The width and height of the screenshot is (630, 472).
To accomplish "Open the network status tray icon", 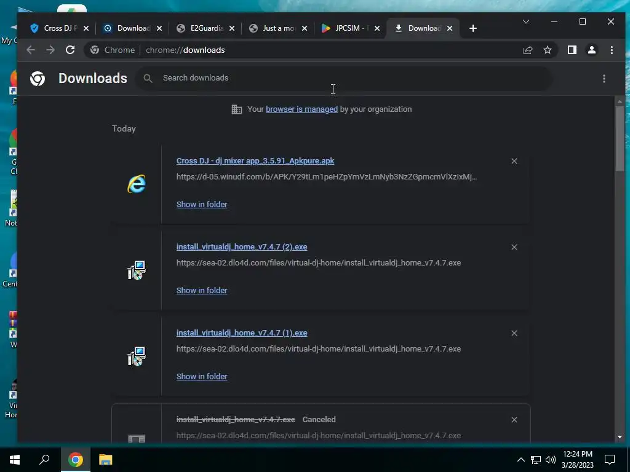I will (x=536, y=460).
